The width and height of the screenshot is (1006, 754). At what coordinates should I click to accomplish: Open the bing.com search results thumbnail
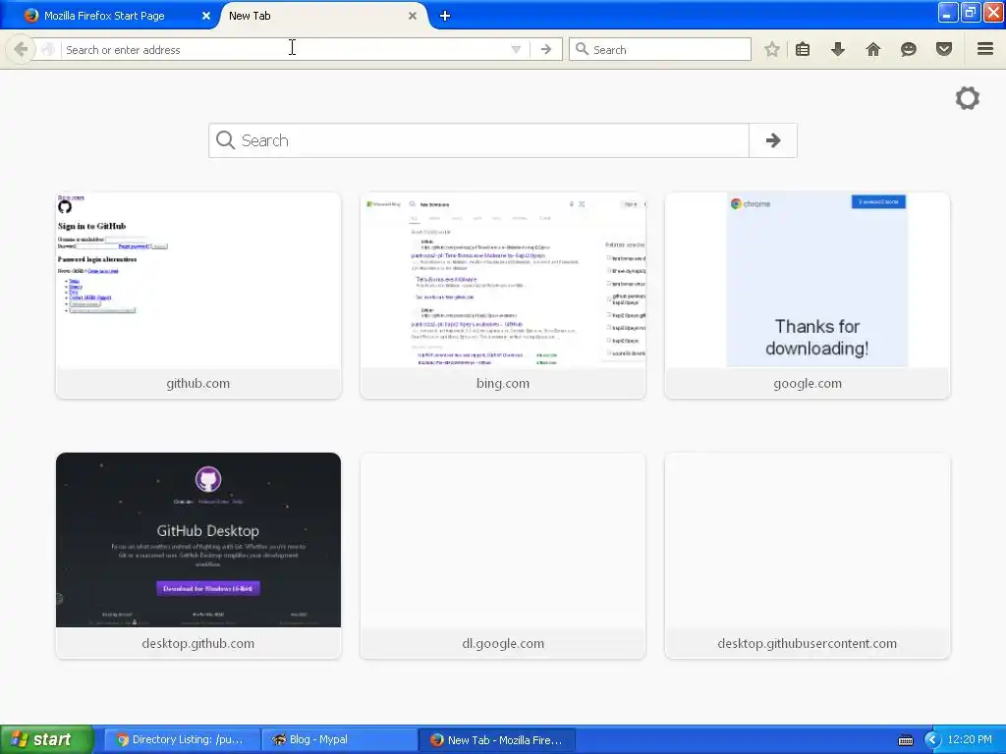point(503,280)
